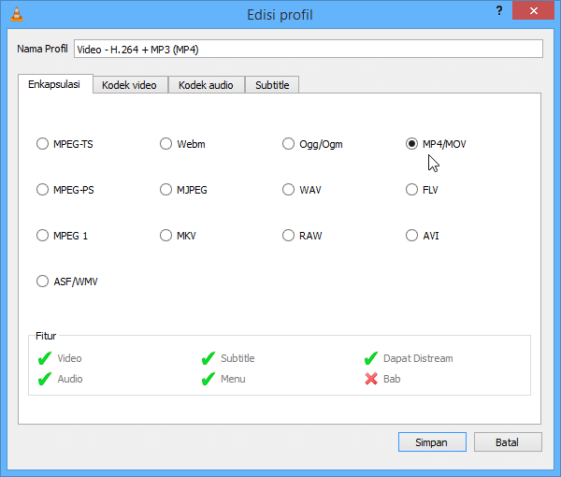Select the MPEG-TS radio button

coord(42,144)
